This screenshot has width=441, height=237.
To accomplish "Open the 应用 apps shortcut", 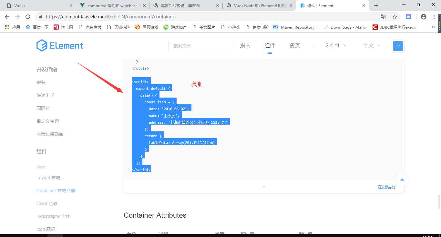I will [x=13, y=27].
